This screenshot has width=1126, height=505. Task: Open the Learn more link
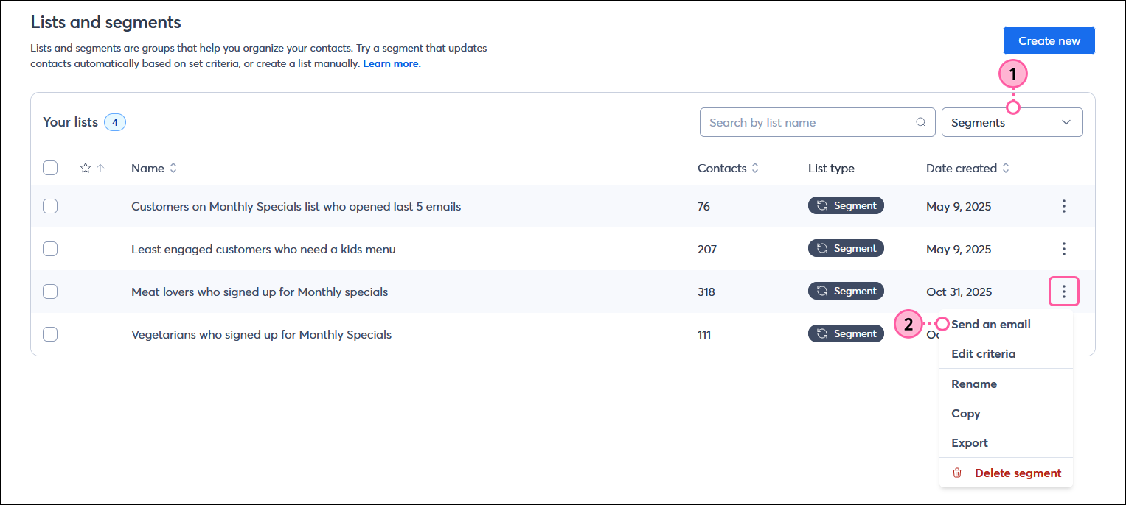pyautogui.click(x=391, y=63)
